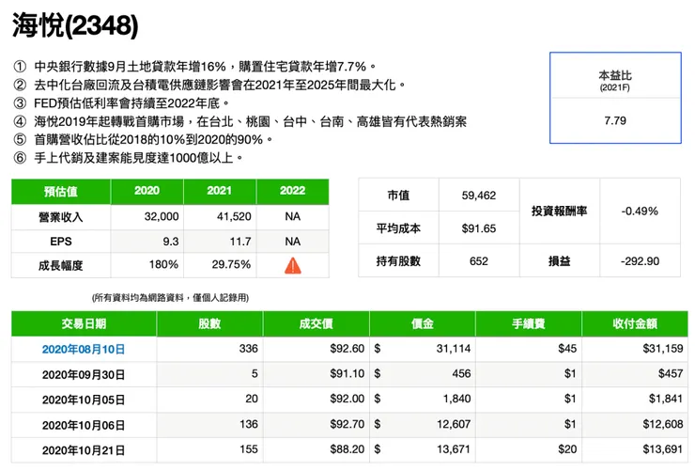Select total payment $457
This screenshot has width=695, height=471.
[671, 373]
